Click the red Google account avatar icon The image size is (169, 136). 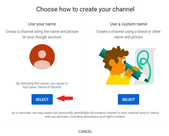[x=42, y=57]
